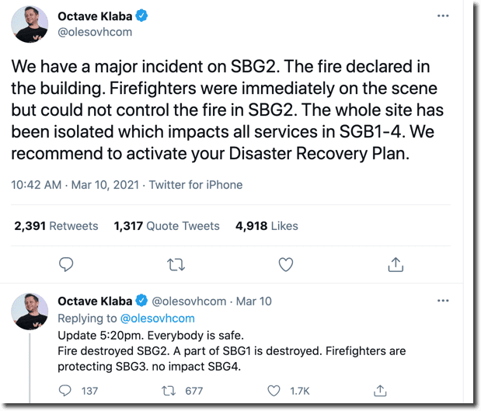Reply to the main SBG2 incident tweet
Image resolution: width=481 pixels, height=411 pixels.
67,265
